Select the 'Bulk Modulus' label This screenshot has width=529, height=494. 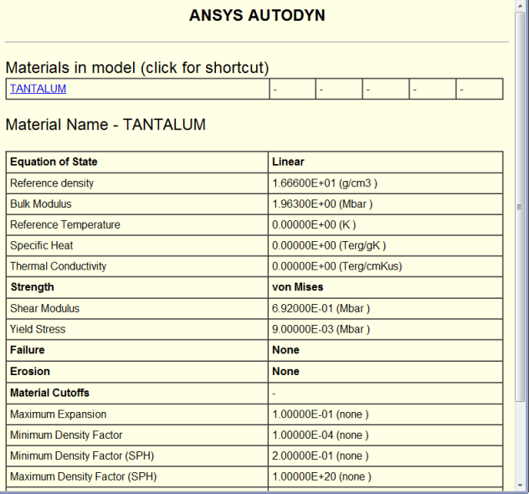point(41,204)
